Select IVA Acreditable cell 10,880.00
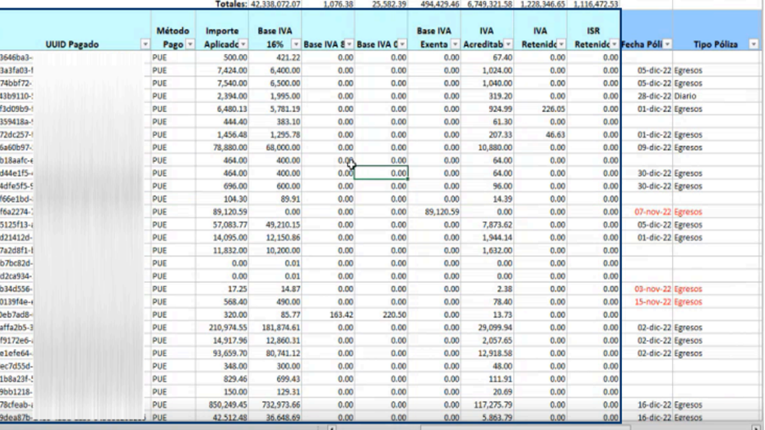The height and width of the screenshot is (430, 765). click(x=487, y=148)
